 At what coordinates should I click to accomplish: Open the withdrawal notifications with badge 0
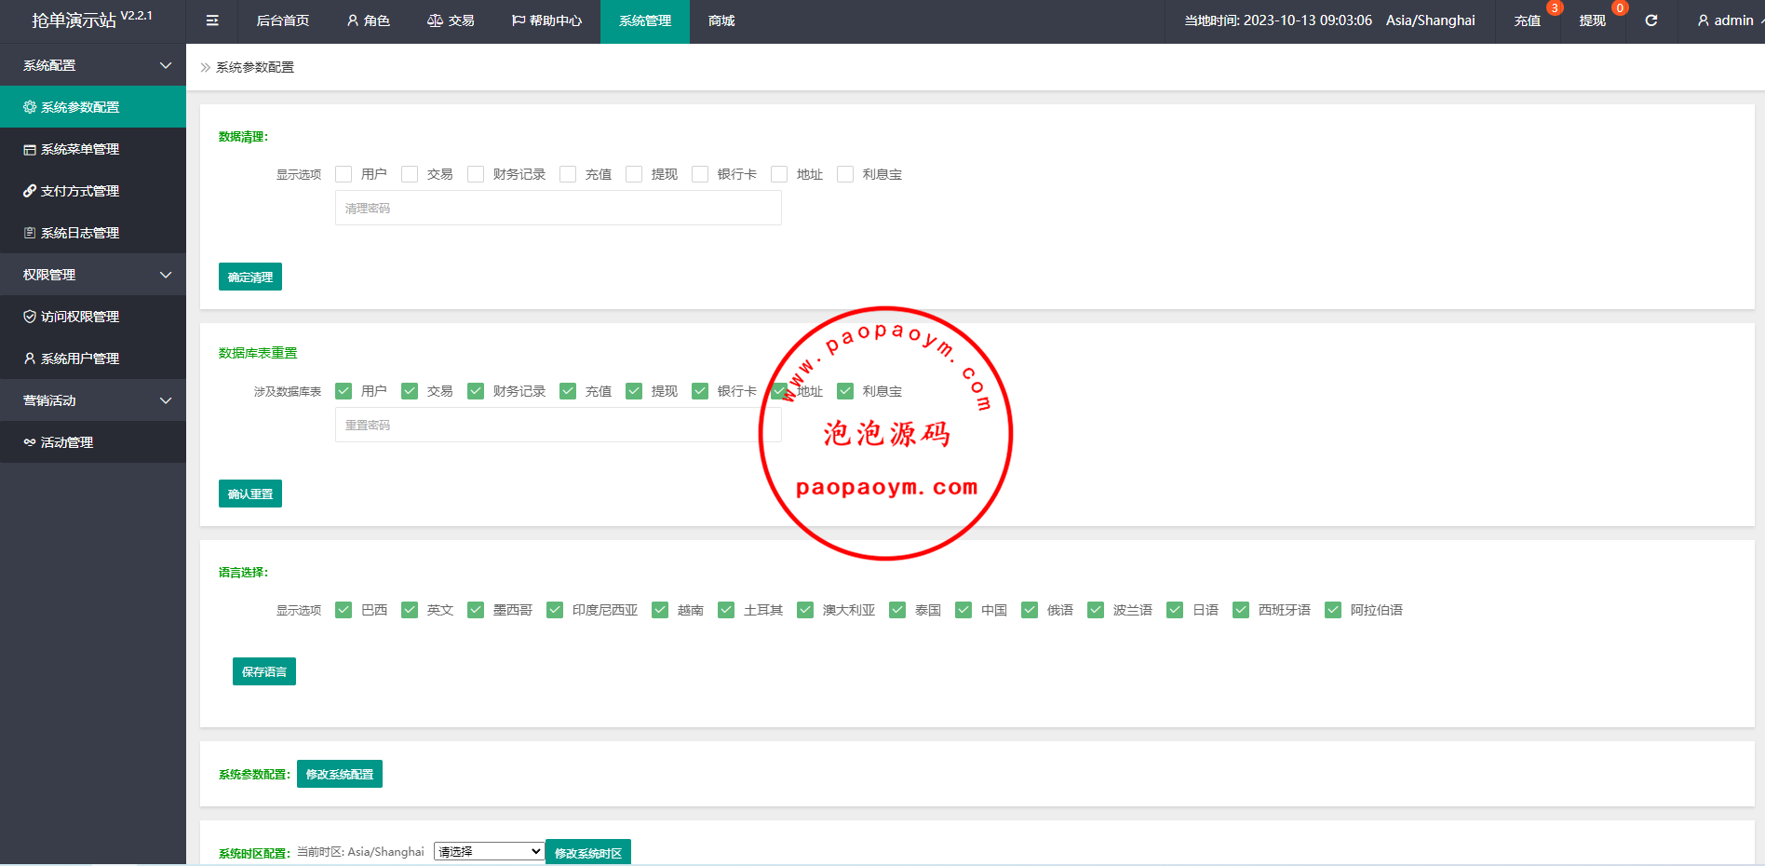tap(1593, 20)
